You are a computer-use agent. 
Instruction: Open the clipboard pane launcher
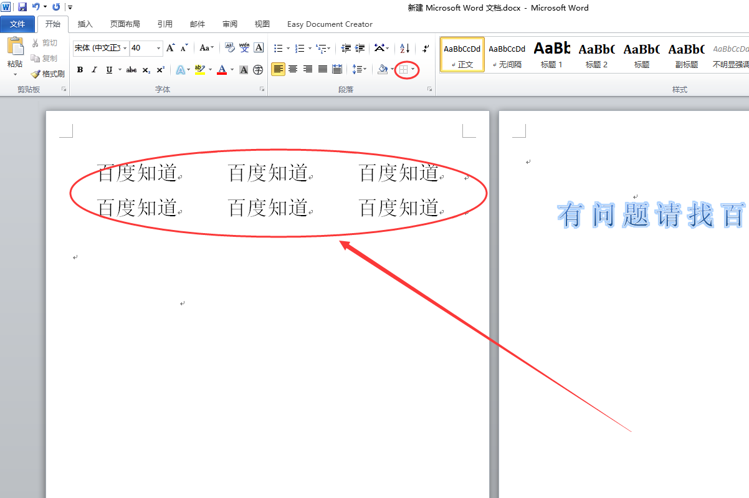[64, 90]
